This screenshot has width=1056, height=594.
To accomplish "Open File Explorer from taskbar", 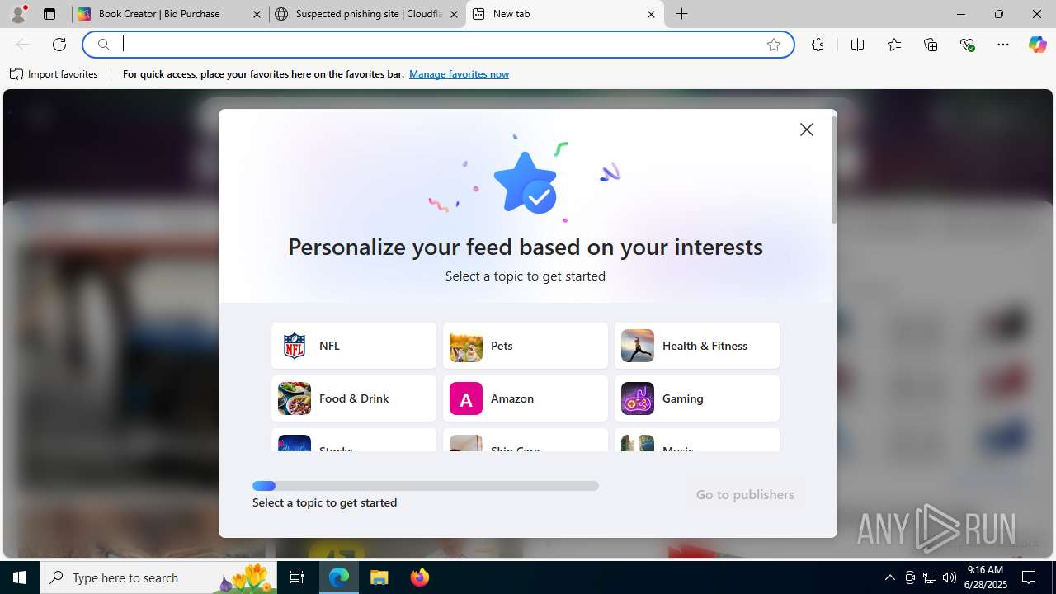I will (379, 577).
